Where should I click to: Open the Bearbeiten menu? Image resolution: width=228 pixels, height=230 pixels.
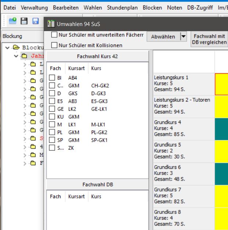click(66, 8)
